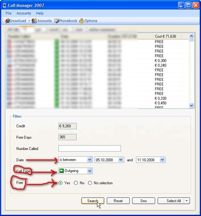Image resolution: width=201 pixels, height=216 pixels.
Task: Click the Download toolbar icon
Action: pyautogui.click(x=7, y=21)
